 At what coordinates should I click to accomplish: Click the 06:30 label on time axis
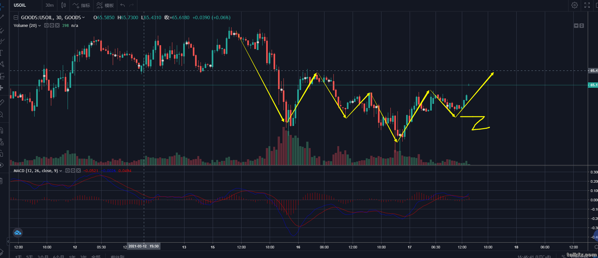pos(436,247)
